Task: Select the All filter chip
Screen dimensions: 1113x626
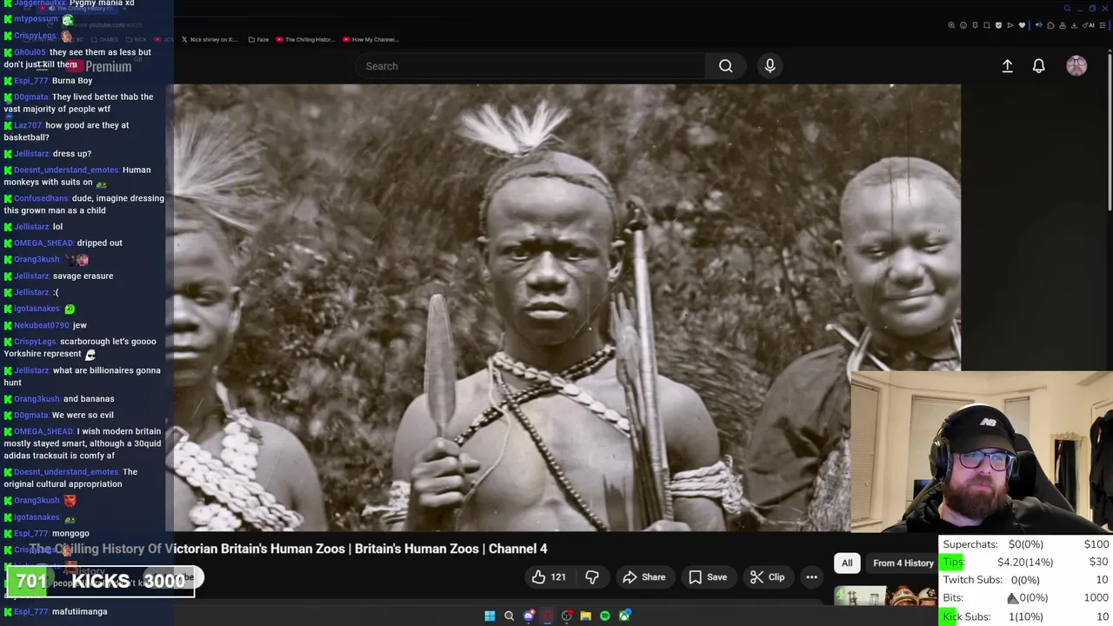Action: [847, 563]
